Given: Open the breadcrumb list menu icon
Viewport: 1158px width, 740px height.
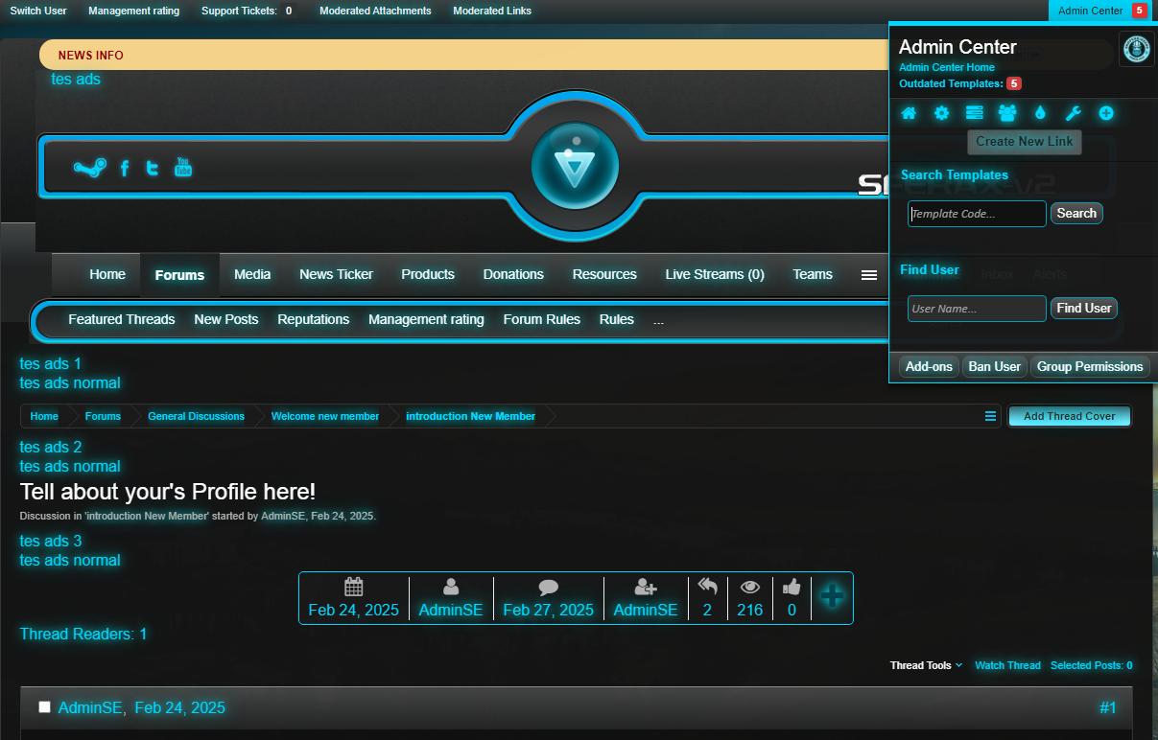Looking at the screenshot, I should click(990, 416).
